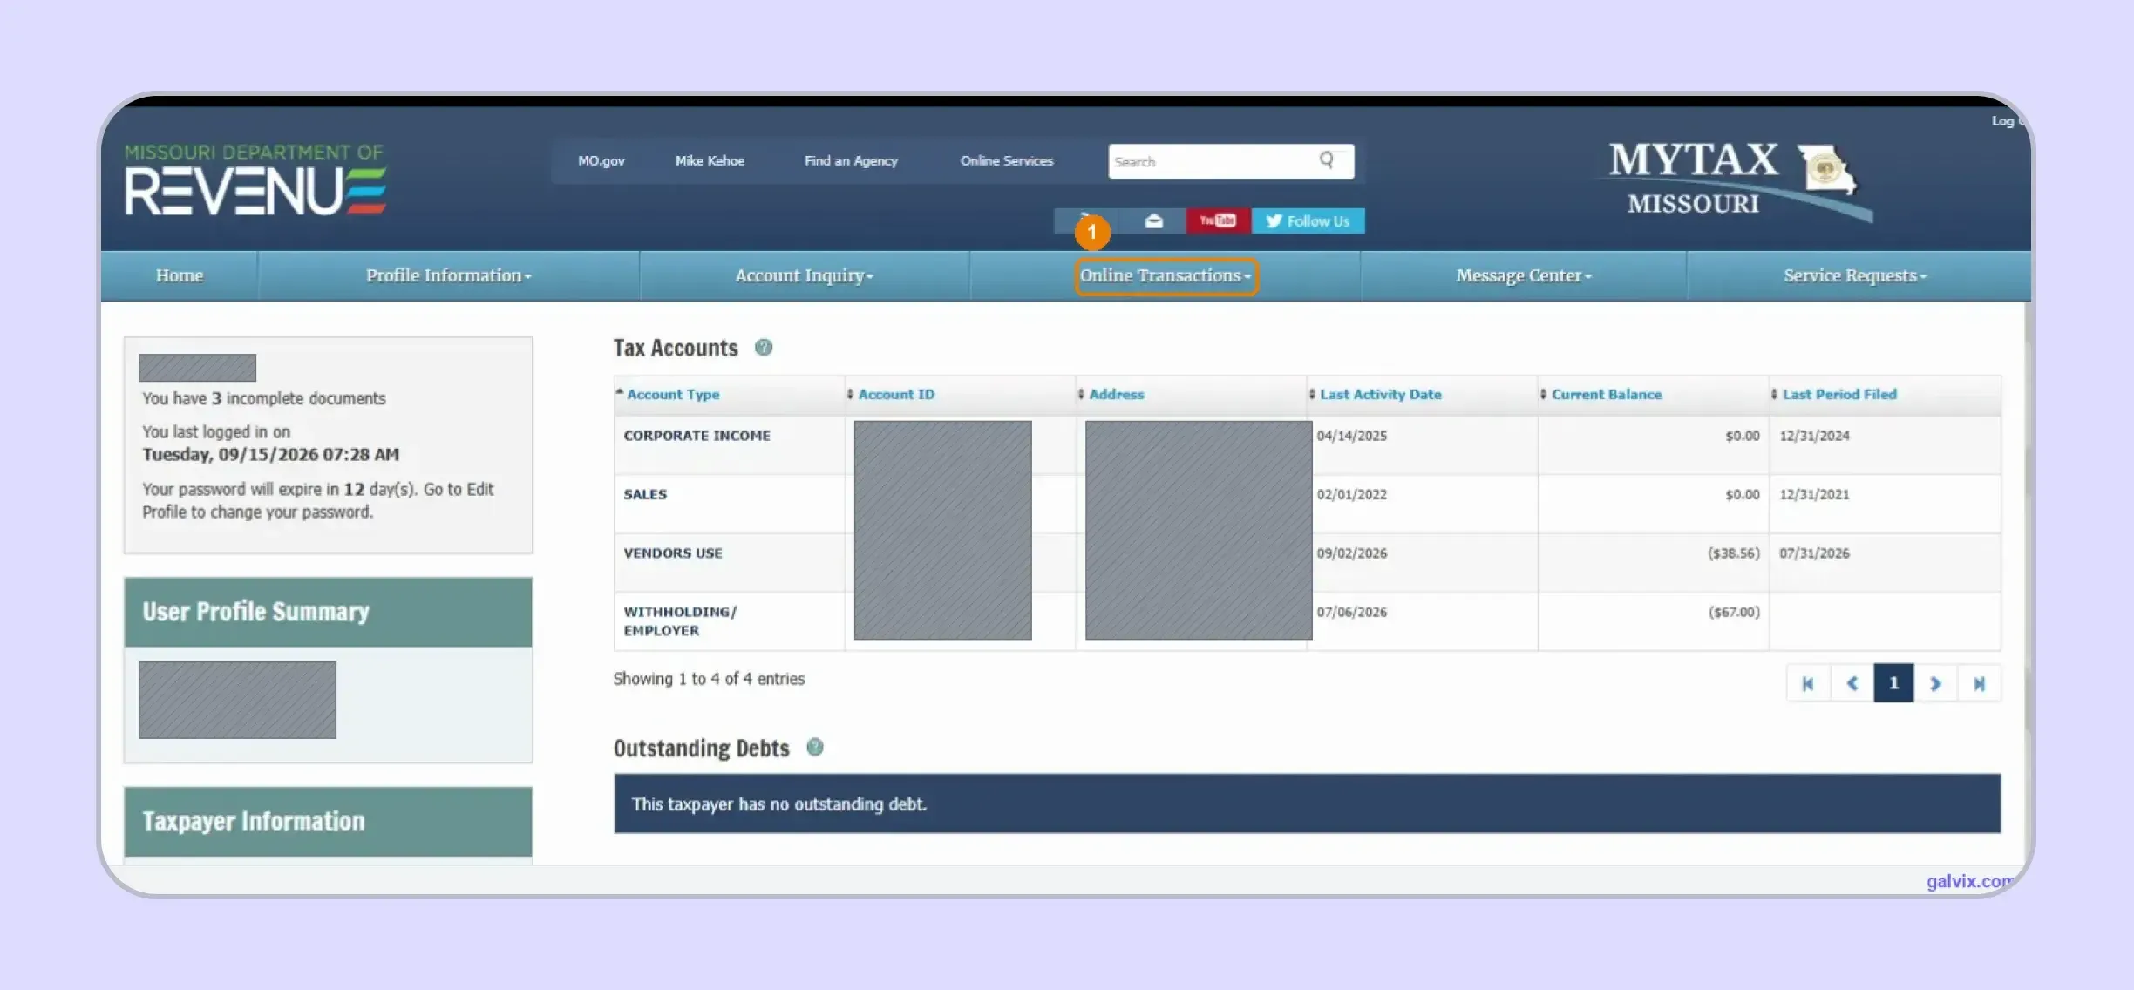Viewport: 2134px width, 990px height.
Task: Expand the Profile Information dropdown
Action: point(448,276)
